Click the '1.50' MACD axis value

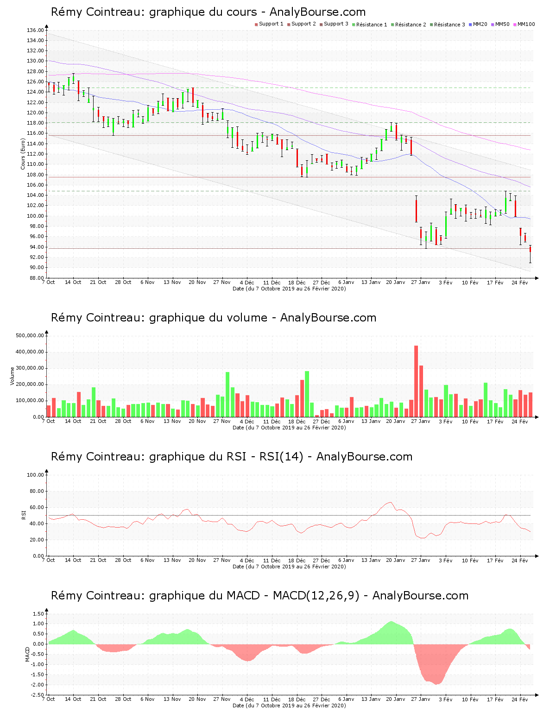click(x=38, y=614)
